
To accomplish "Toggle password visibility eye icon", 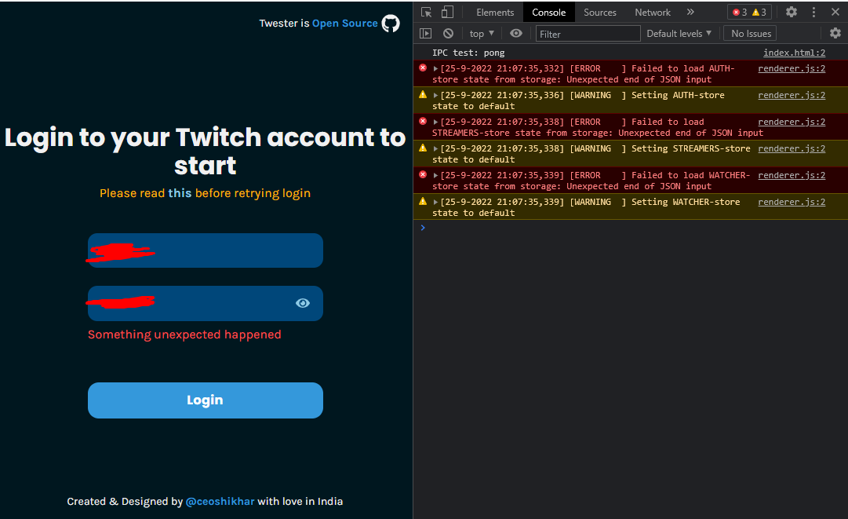I will (303, 303).
